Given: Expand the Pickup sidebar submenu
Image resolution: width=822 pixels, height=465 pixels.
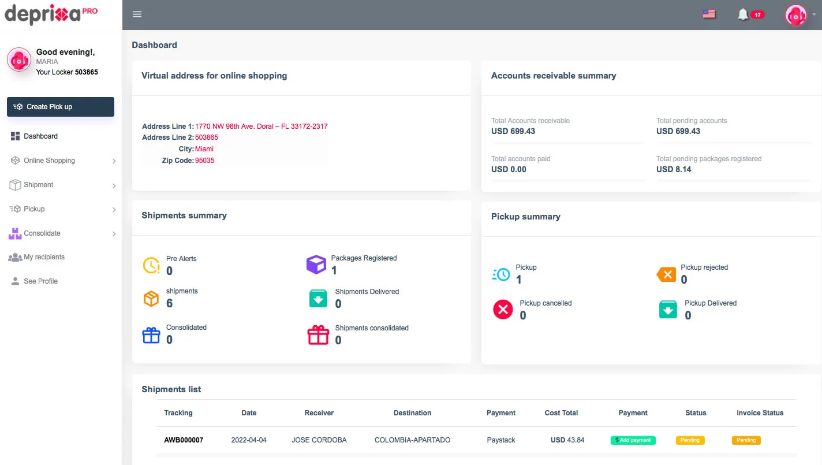Looking at the screenshot, I should click(62, 209).
